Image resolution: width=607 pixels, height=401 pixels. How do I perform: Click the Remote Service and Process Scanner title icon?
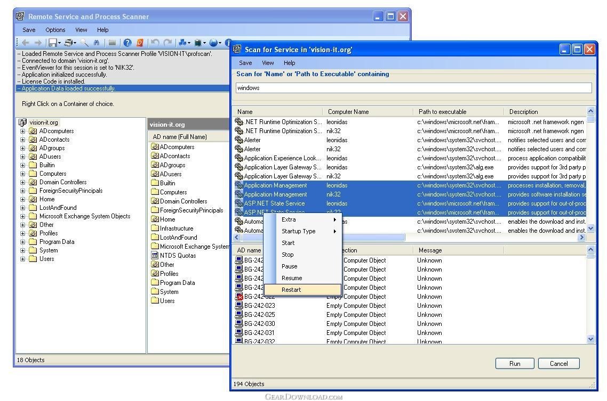(20, 16)
